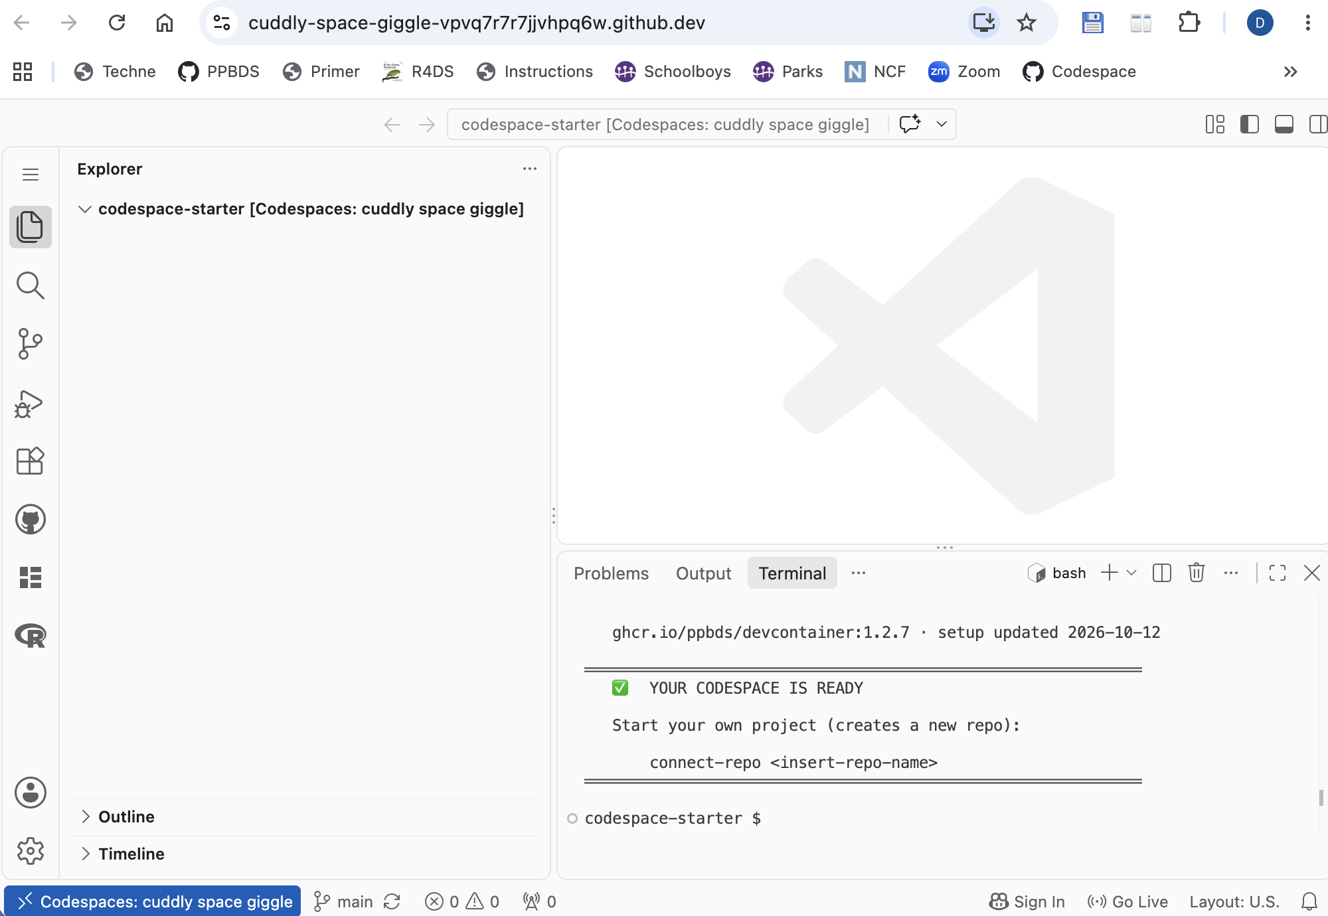Viewport: 1328px width, 916px height.
Task: Open the Extensions view
Action: [x=31, y=461]
